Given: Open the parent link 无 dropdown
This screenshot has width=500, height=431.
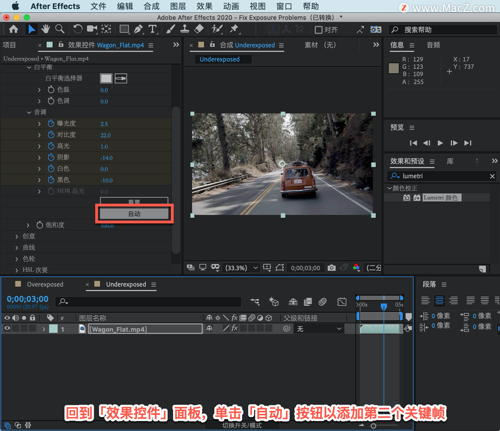Looking at the screenshot, I should tap(319, 329).
